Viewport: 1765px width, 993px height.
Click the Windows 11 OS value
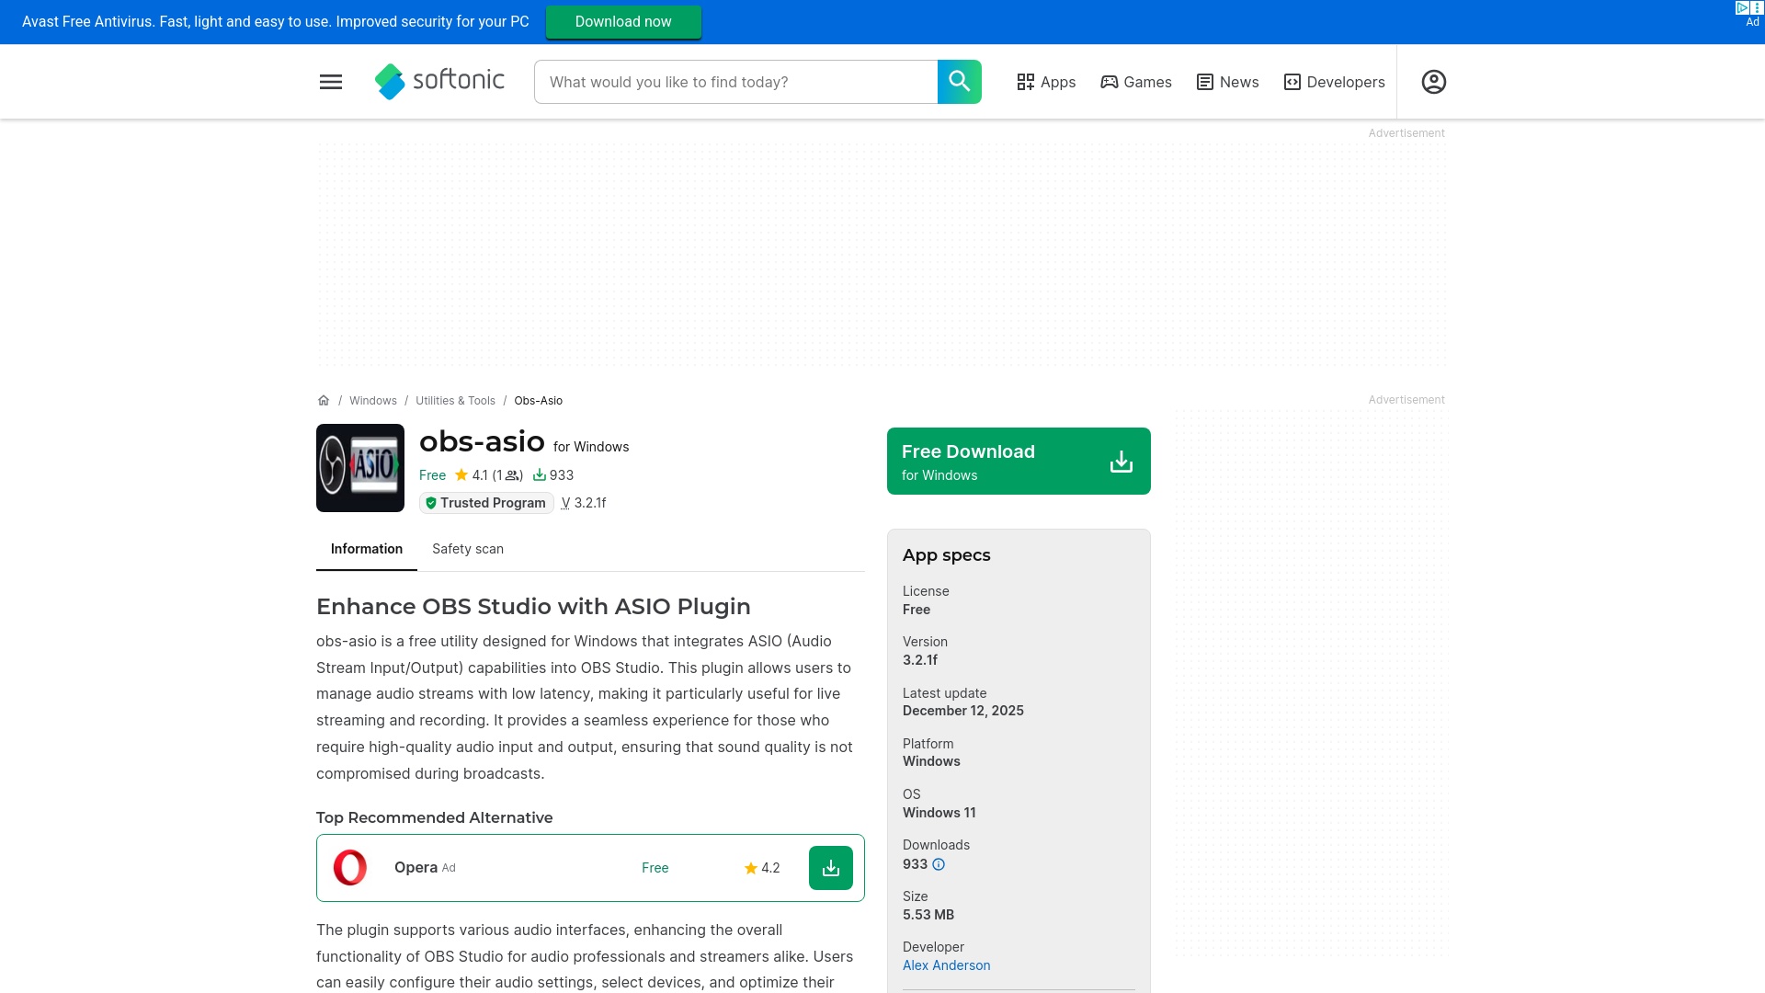click(939, 813)
